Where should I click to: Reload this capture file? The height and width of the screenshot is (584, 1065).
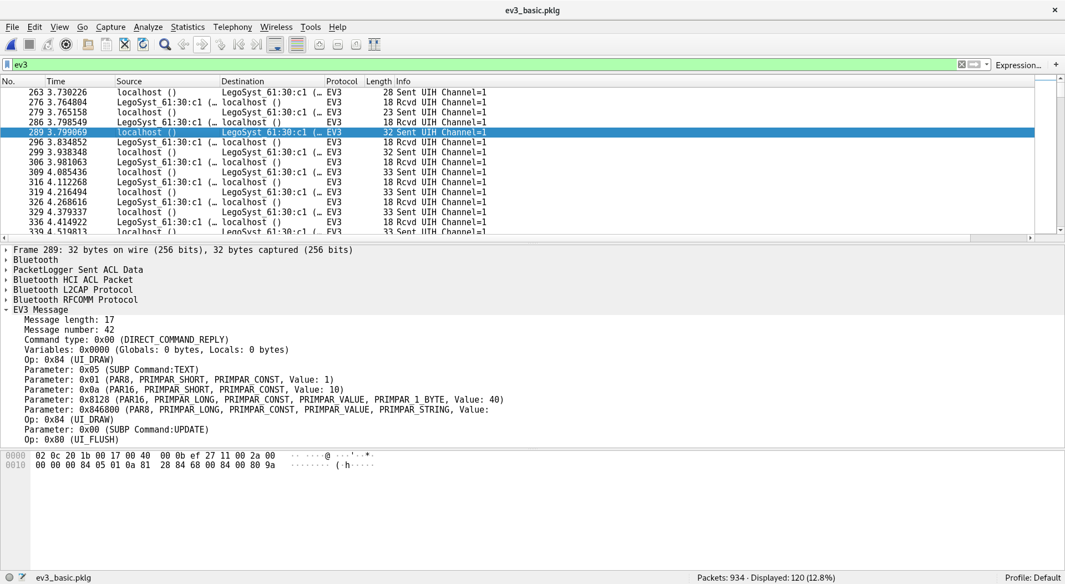(x=143, y=45)
